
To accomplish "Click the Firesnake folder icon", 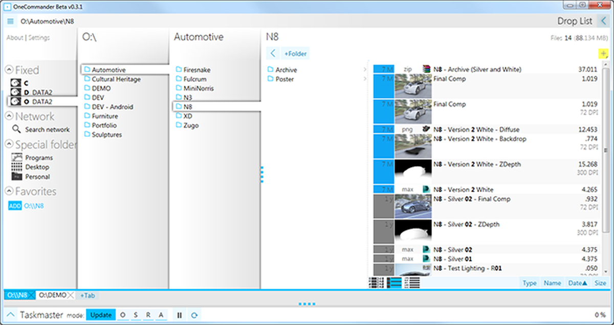I will (179, 69).
